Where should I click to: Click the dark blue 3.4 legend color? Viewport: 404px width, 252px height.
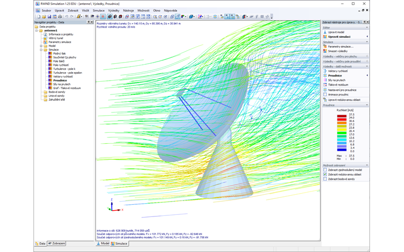[x=342, y=150]
